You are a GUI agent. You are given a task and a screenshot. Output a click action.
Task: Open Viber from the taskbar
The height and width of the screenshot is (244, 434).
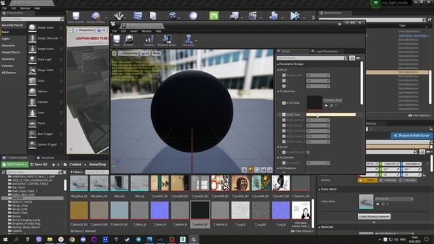(39, 239)
